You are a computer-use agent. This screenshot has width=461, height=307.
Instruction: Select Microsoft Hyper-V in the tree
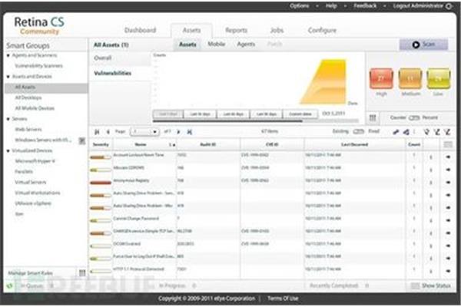tap(35, 161)
